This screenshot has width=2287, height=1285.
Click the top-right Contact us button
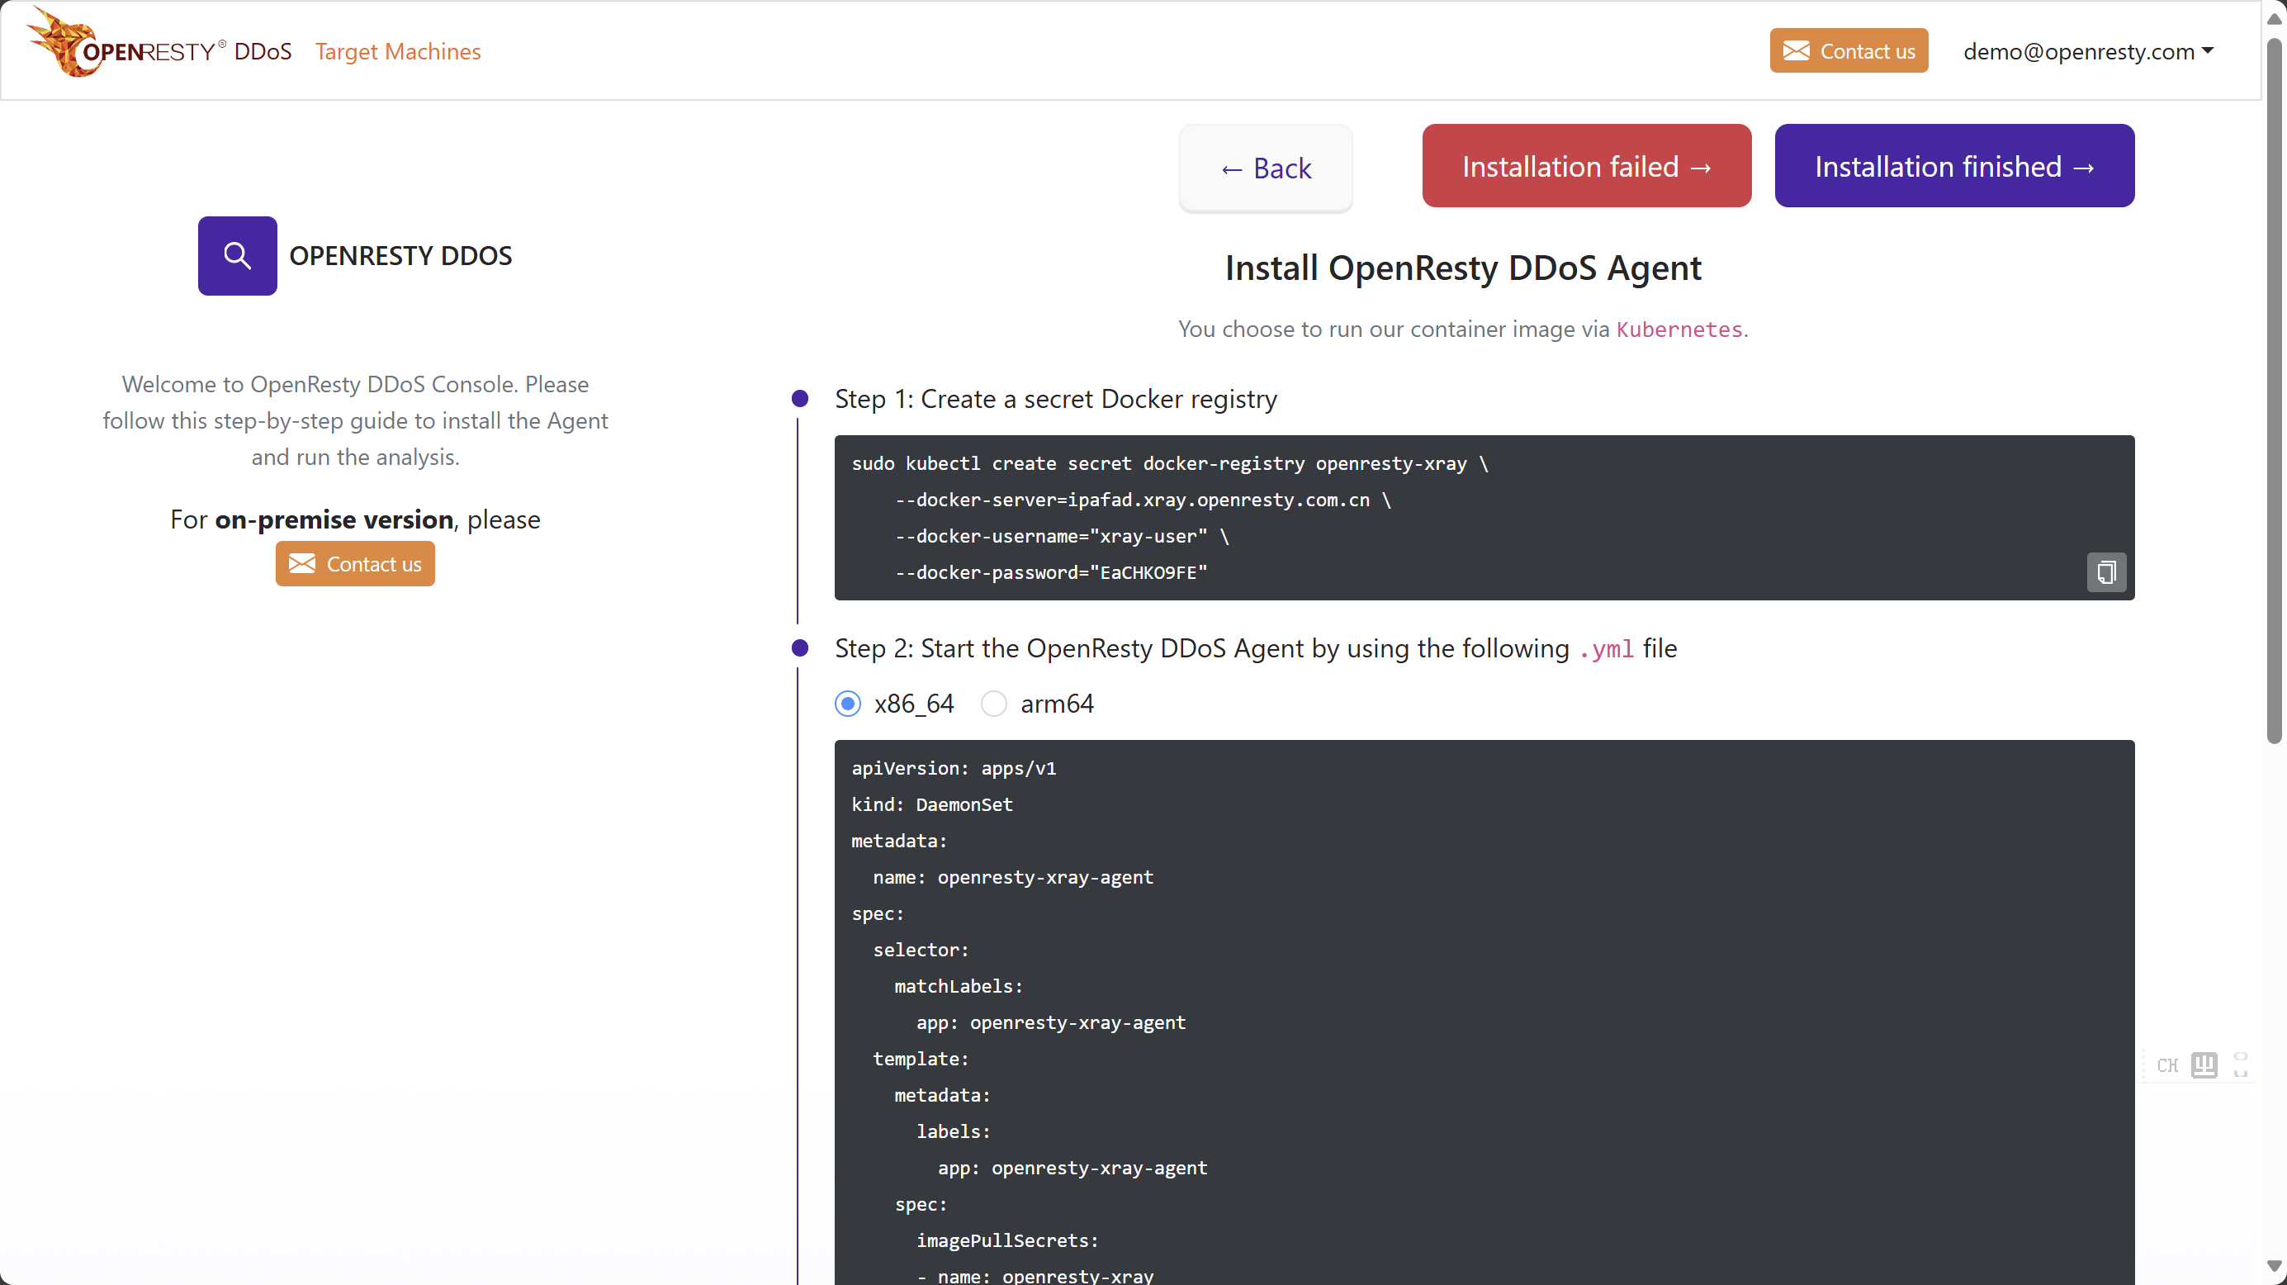pyautogui.click(x=1849, y=50)
